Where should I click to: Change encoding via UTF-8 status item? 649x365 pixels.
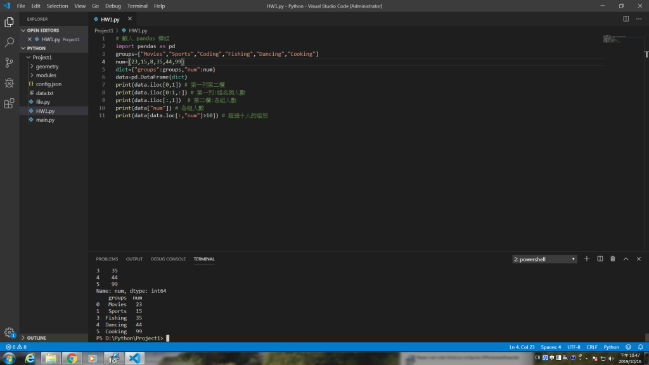574,347
